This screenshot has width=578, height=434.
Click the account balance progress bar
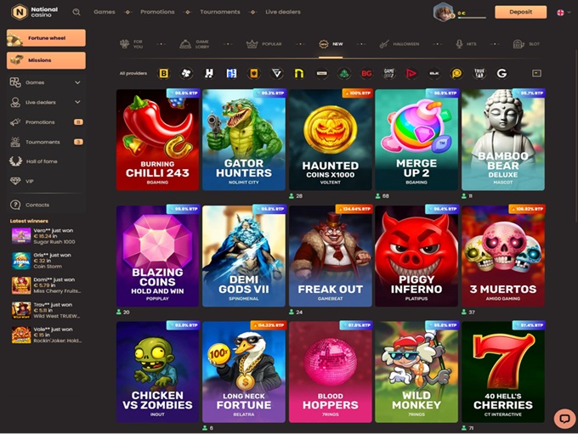point(472,18)
